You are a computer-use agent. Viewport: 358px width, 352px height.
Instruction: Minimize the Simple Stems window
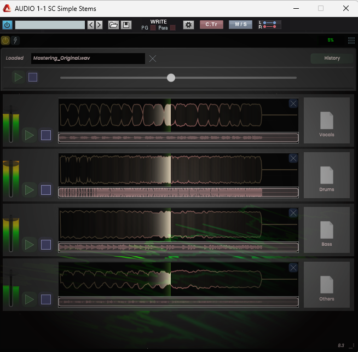coord(296,8)
